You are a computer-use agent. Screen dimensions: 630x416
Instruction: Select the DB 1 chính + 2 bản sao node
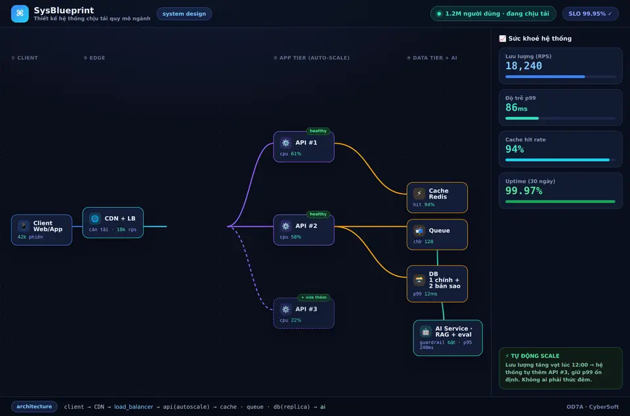[x=437, y=284]
